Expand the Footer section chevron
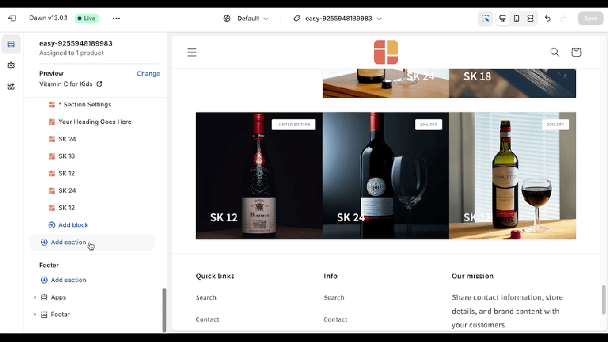This screenshot has height=342, width=608. (x=34, y=315)
